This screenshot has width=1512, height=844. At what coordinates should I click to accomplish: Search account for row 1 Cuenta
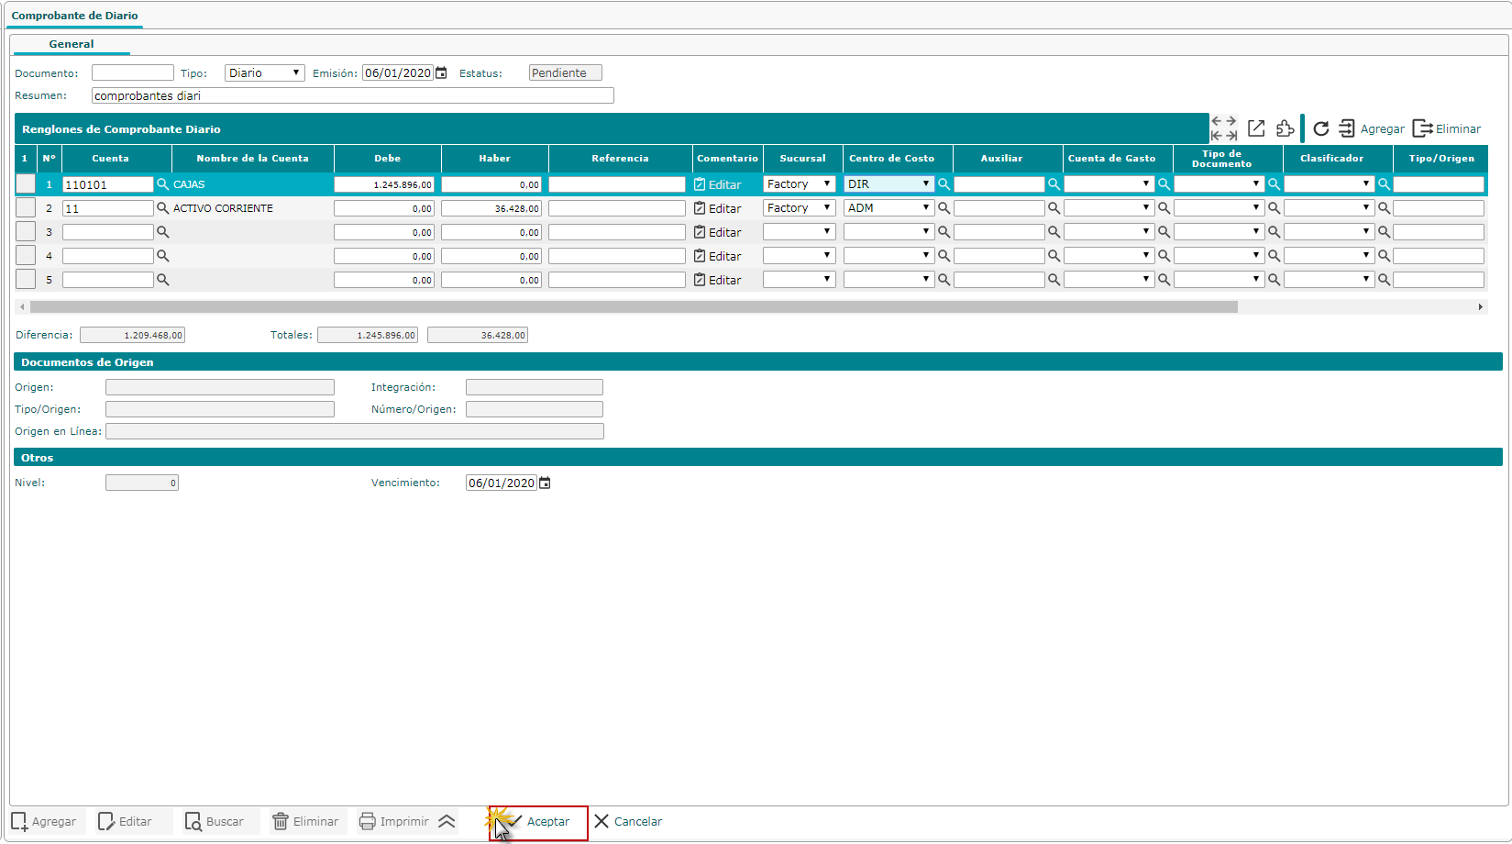click(163, 184)
